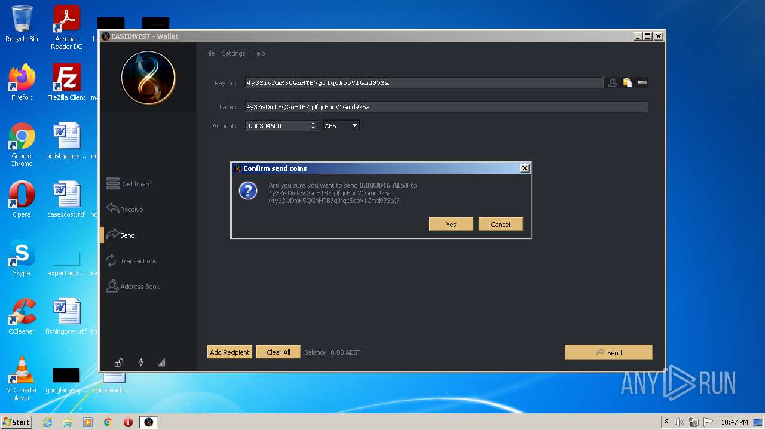This screenshot has height=430, width=765.
Task: Paste address from clipboard icon
Action: pos(628,83)
